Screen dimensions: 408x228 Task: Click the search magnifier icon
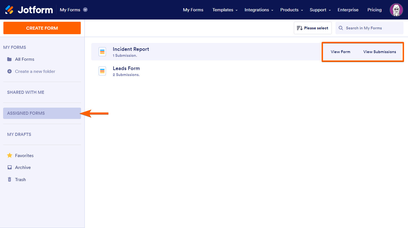pyautogui.click(x=341, y=28)
